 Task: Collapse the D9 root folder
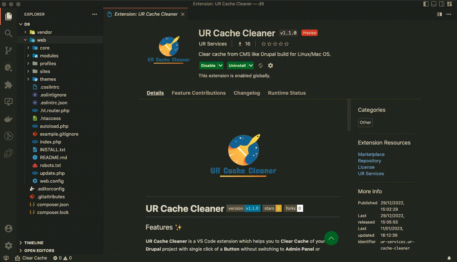(20, 24)
